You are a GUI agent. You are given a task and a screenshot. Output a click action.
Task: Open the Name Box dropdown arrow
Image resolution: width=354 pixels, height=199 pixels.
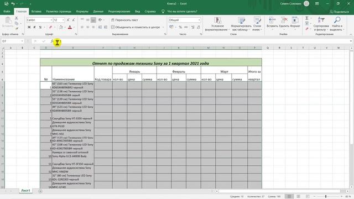pyautogui.click(x=22, y=41)
